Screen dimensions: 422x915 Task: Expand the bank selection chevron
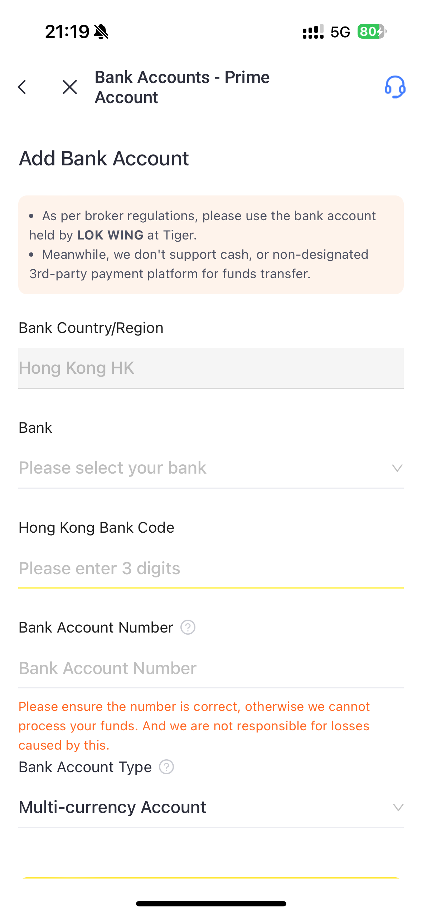click(397, 468)
